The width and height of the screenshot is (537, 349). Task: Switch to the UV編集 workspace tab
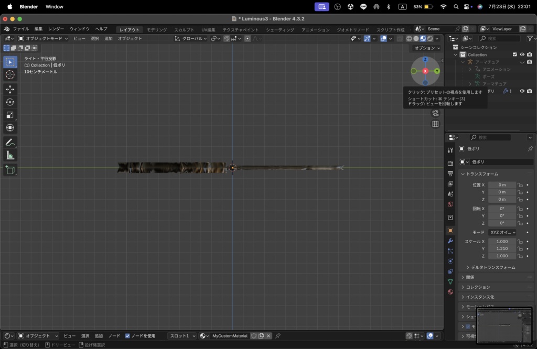click(208, 30)
